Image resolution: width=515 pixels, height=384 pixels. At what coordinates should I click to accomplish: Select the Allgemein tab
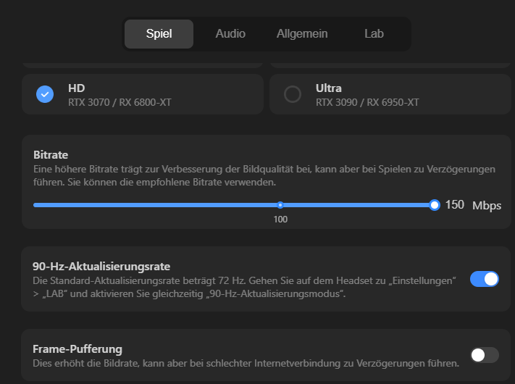(302, 34)
